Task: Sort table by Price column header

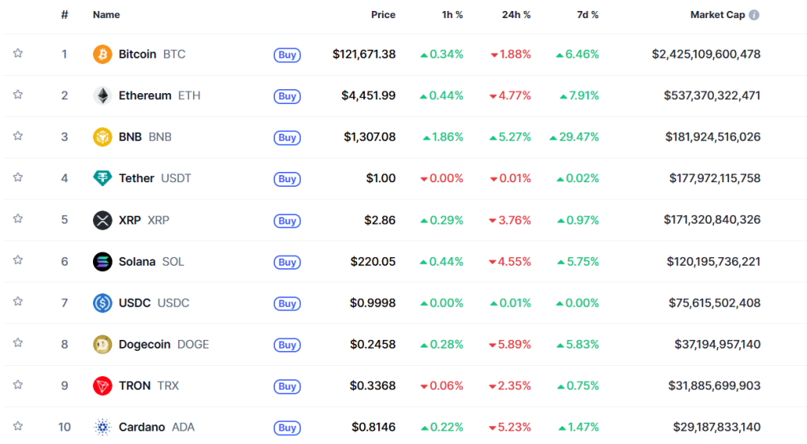Action: tap(383, 15)
